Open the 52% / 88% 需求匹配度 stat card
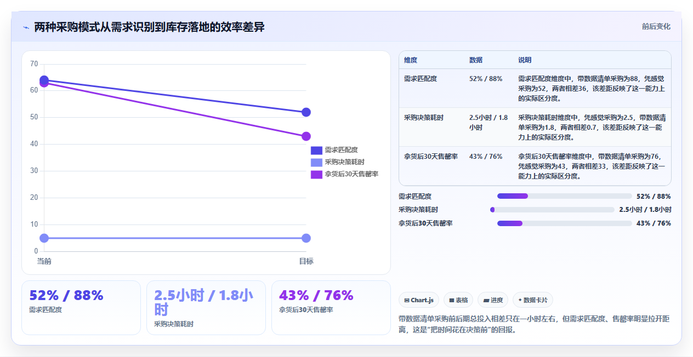 [x=81, y=308]
